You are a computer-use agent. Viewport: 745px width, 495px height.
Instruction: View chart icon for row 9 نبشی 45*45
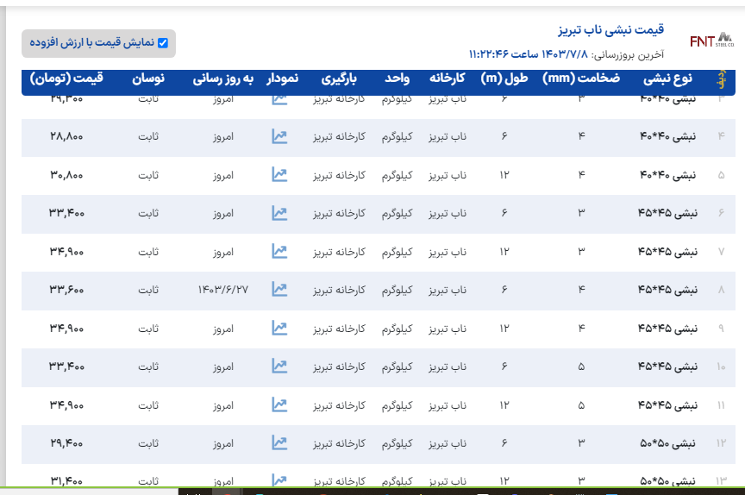[x=279, y=329]
